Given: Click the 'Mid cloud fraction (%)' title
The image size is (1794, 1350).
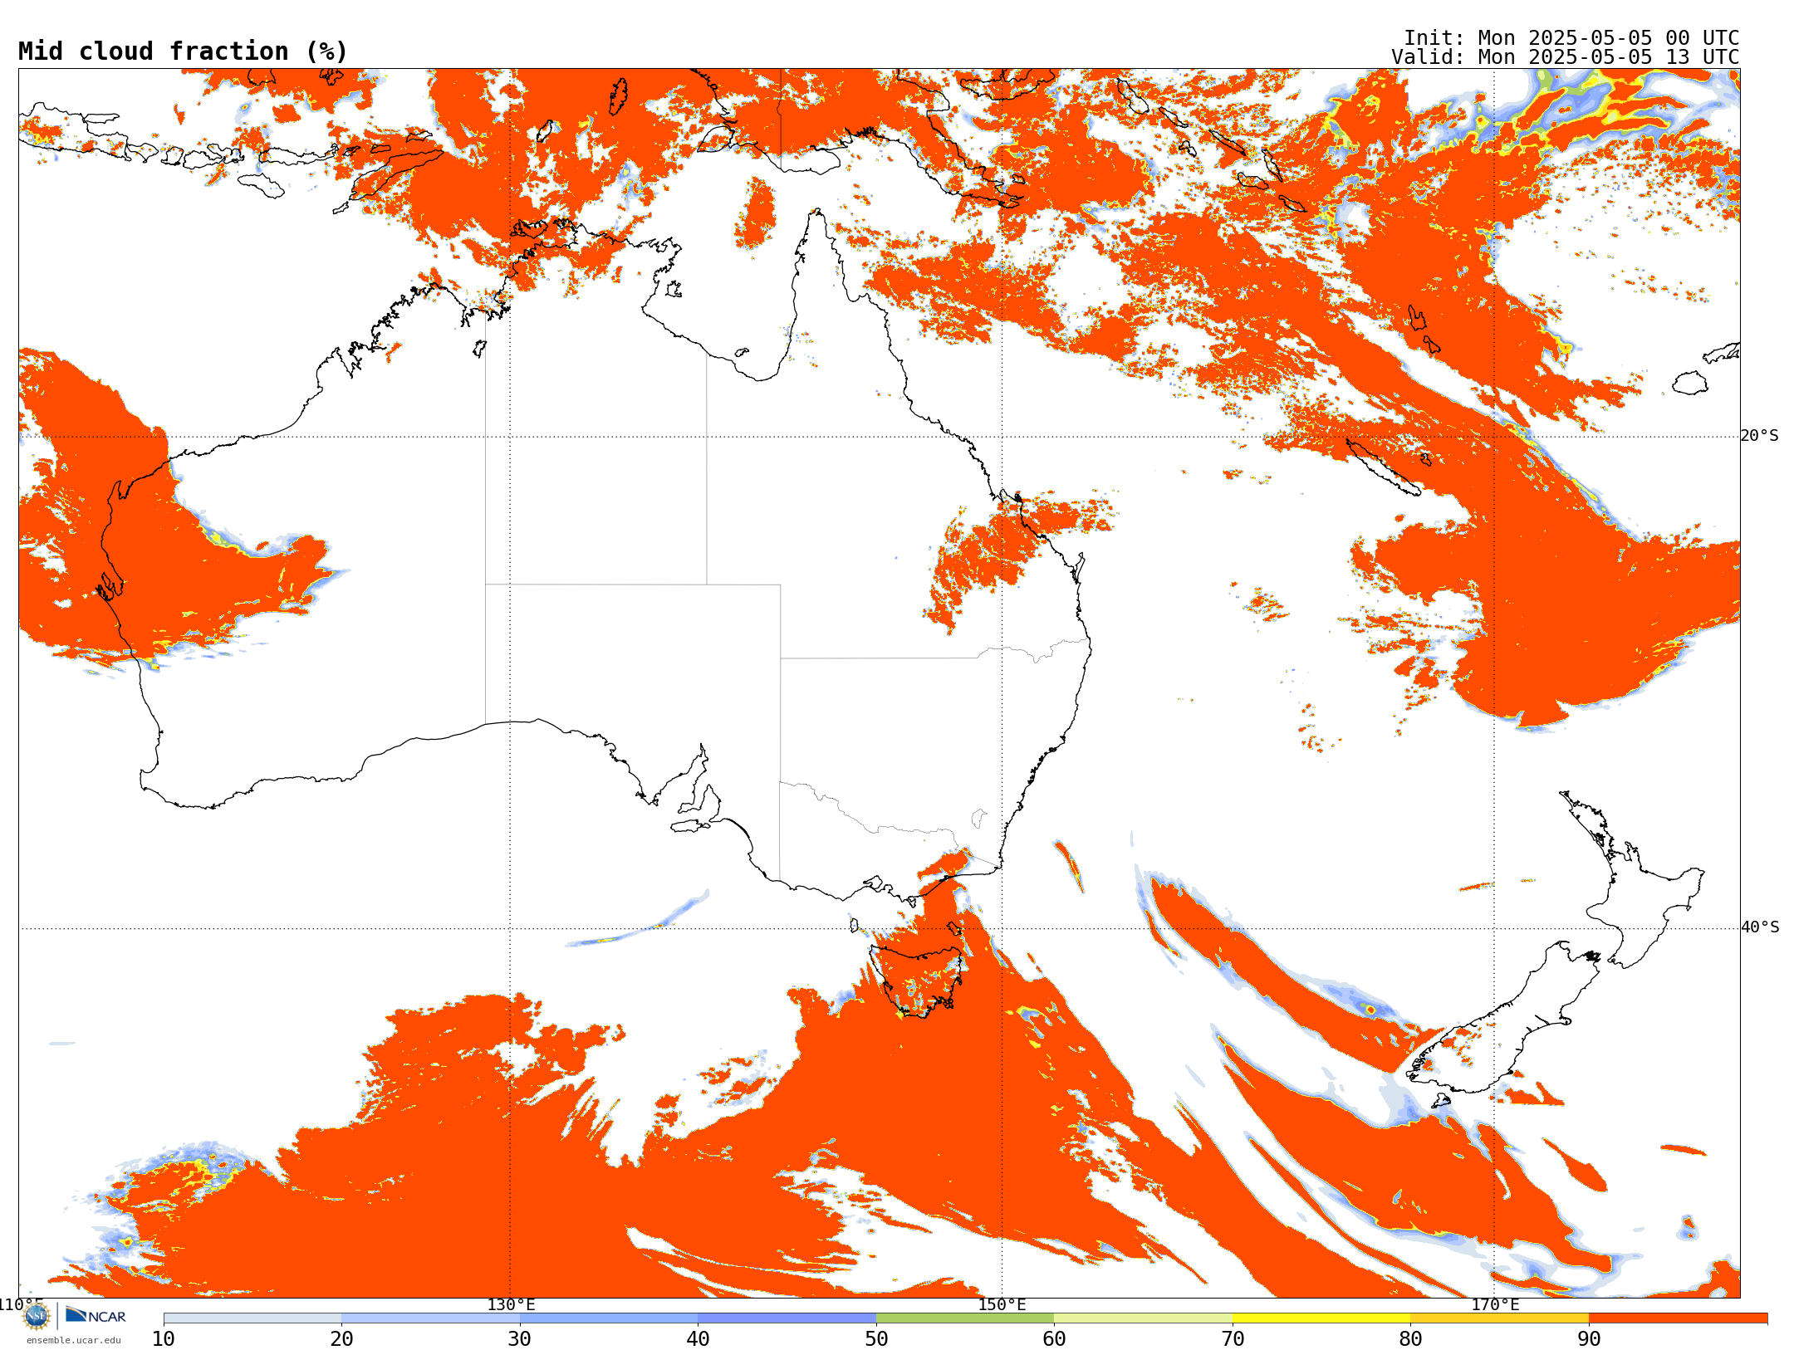Looking at the screenshot, I should 183,51.
